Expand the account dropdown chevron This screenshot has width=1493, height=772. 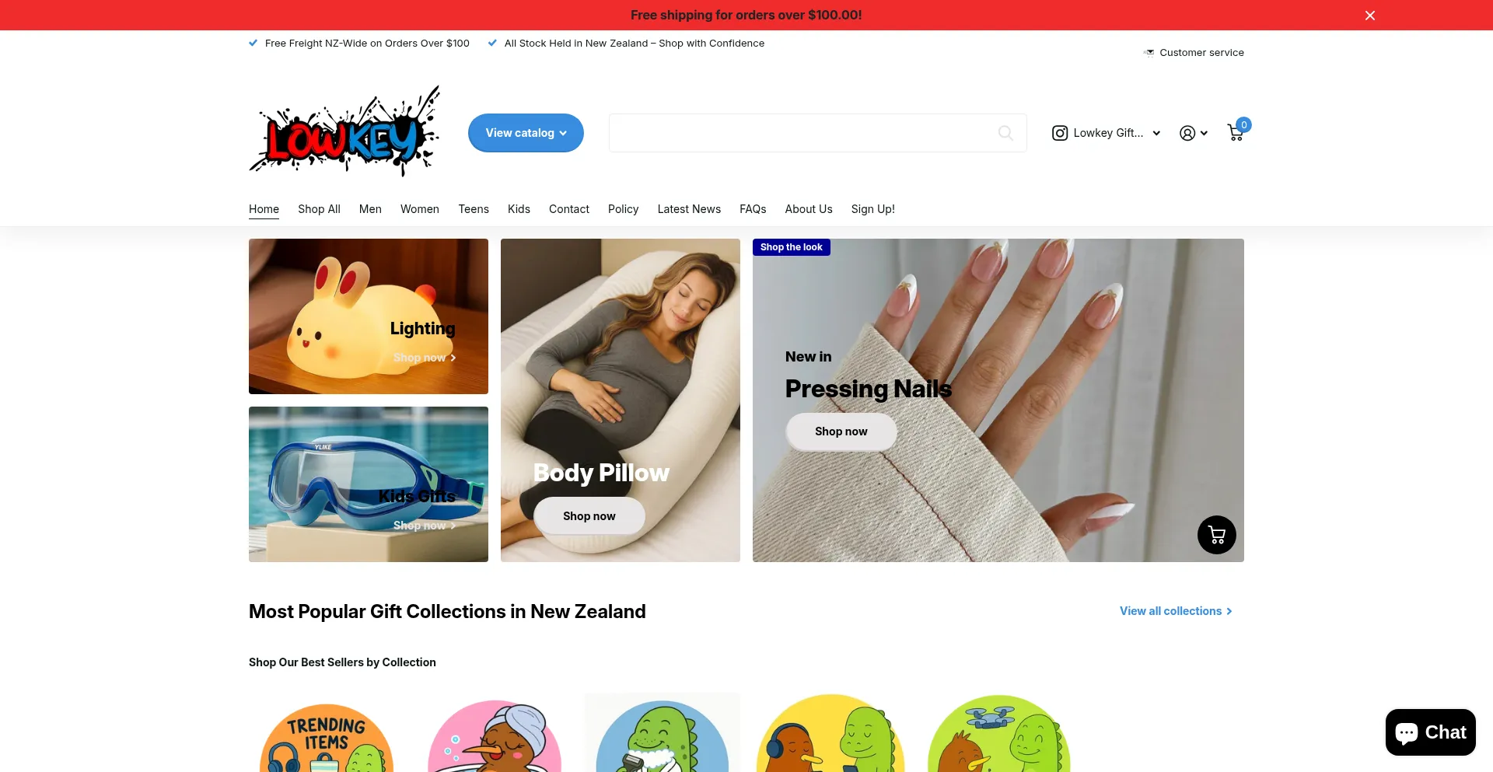point(1204,133)
